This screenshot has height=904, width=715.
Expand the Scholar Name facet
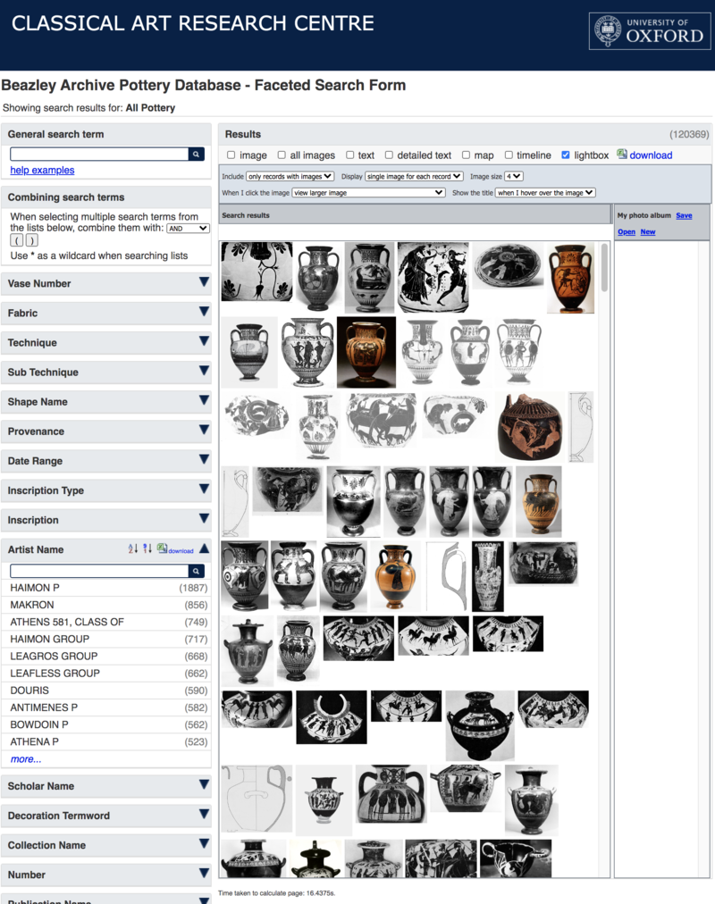[x=204, y=784]
